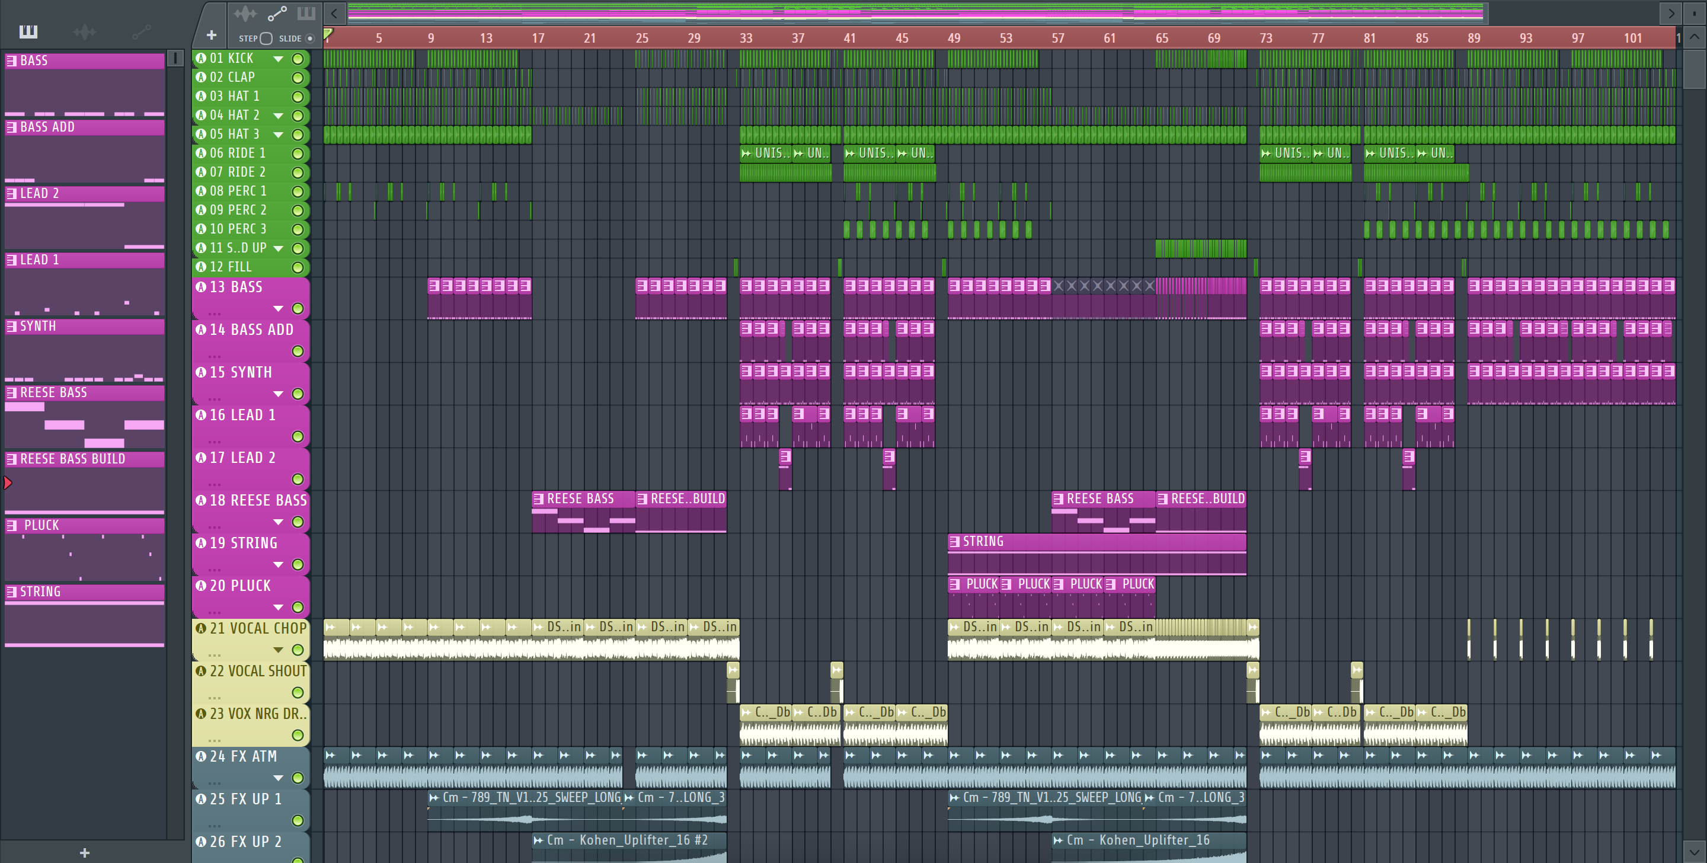Select the audio clips picker icon
The width and height of the screenshot is (1707, 863).
(x=84, y=31)
